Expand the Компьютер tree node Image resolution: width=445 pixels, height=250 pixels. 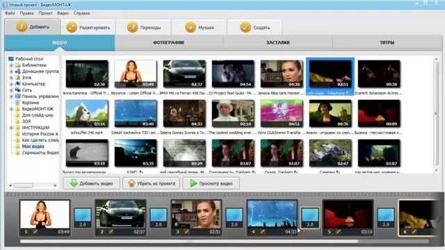(11, 84)
